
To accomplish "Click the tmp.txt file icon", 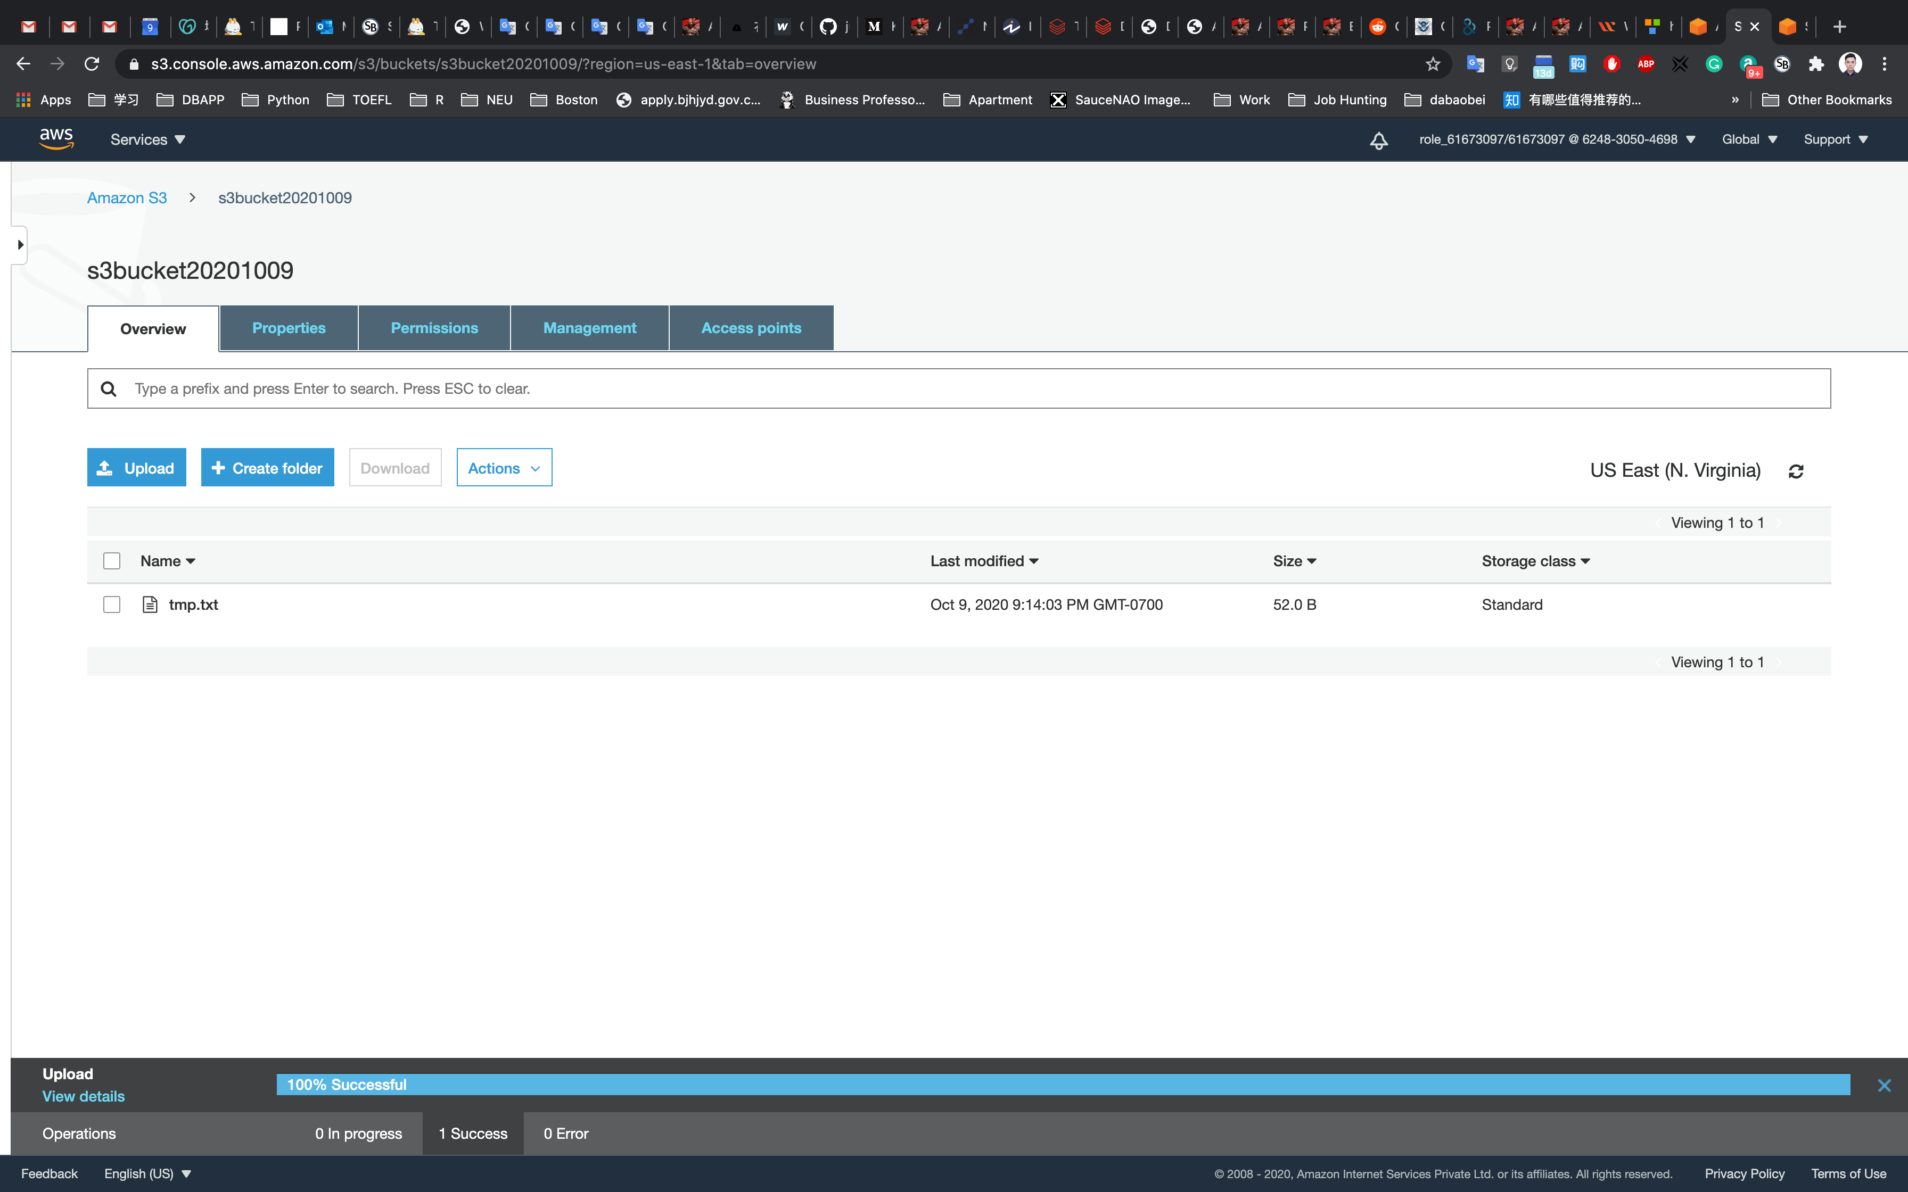I will click(x=150, y=605).
